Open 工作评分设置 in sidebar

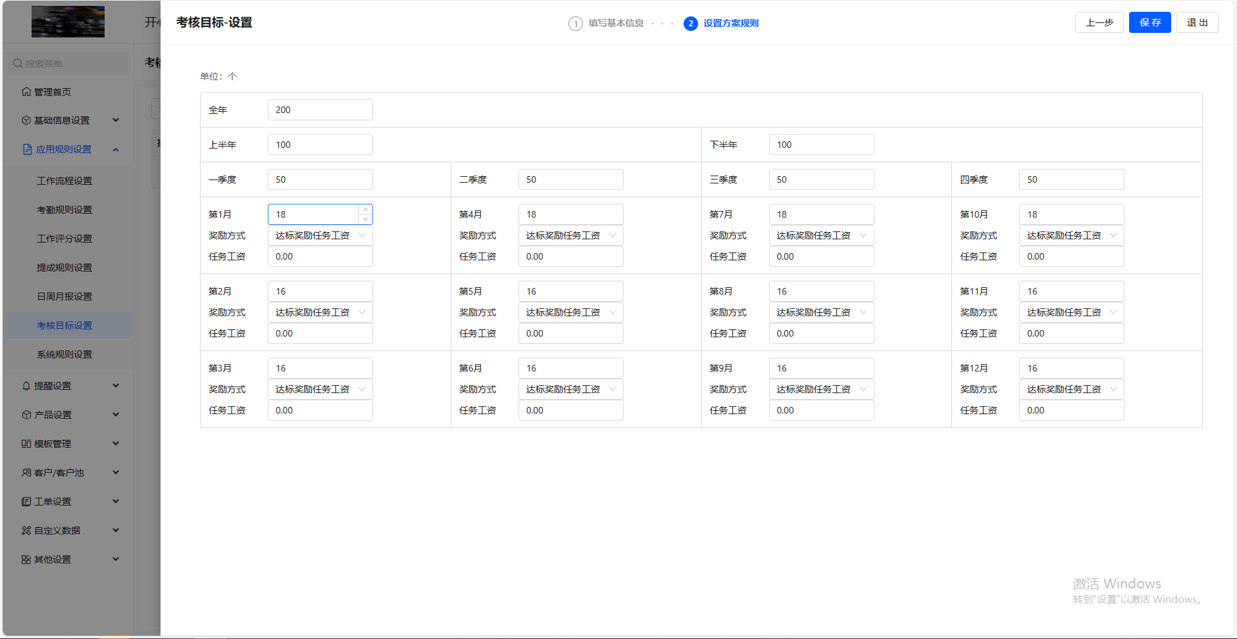click(64, 239)
